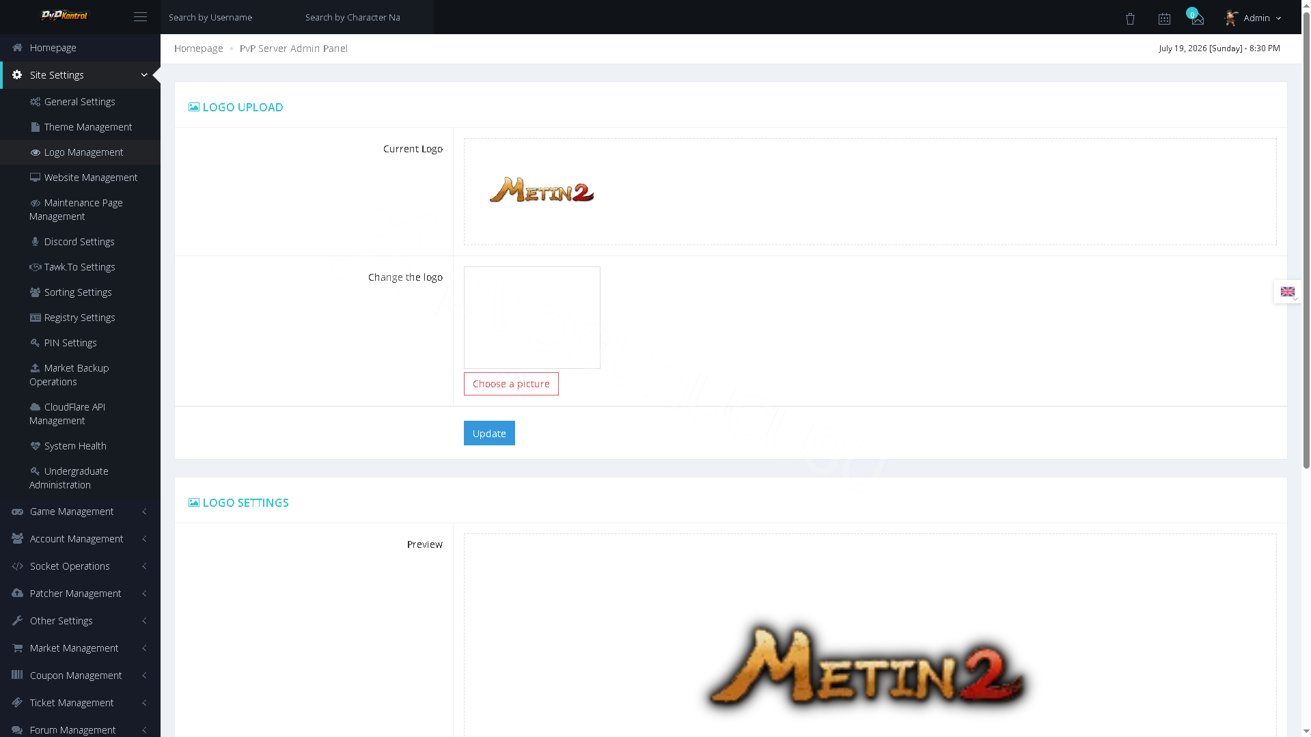Image resolution: width=1311 pixels, height=737 pixels.
Task: Expand Coupon Management section
Action: pyautogui.click(x=80, y=676)
